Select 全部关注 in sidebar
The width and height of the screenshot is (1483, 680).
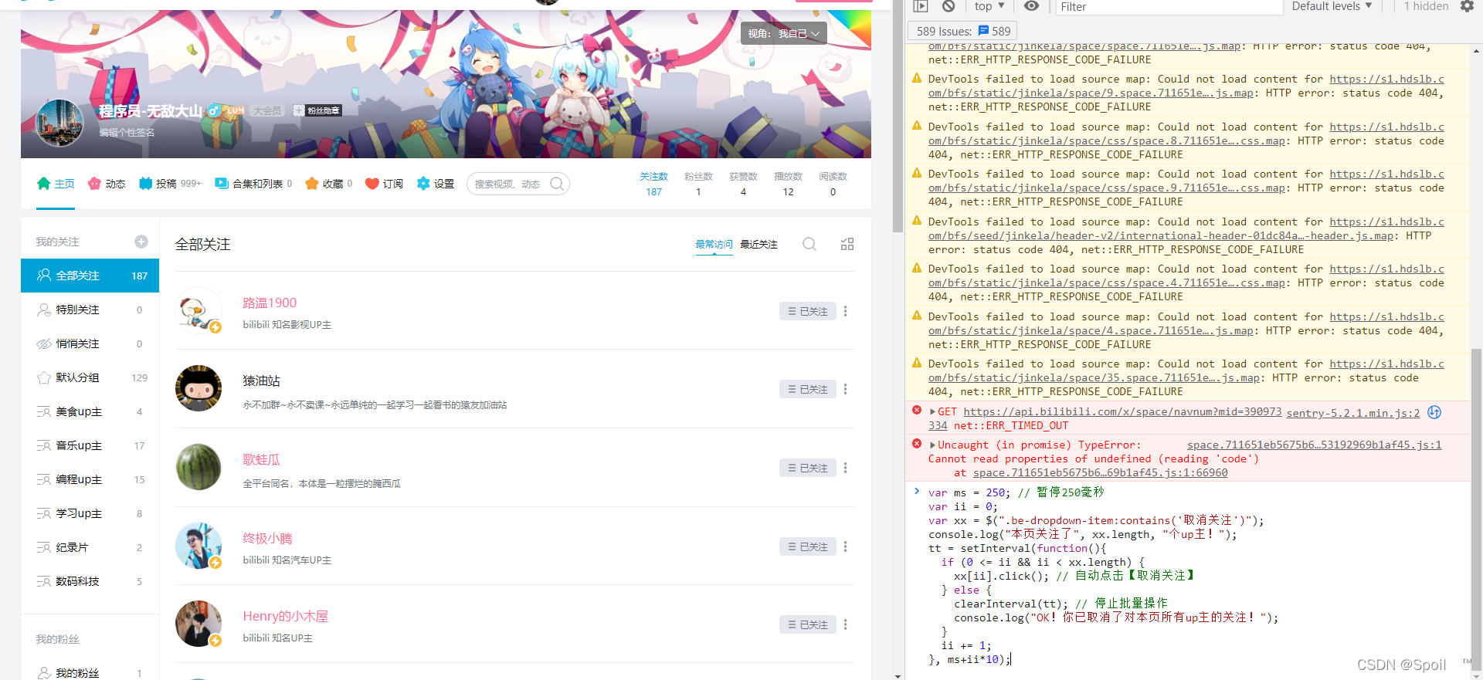point(90,276)
